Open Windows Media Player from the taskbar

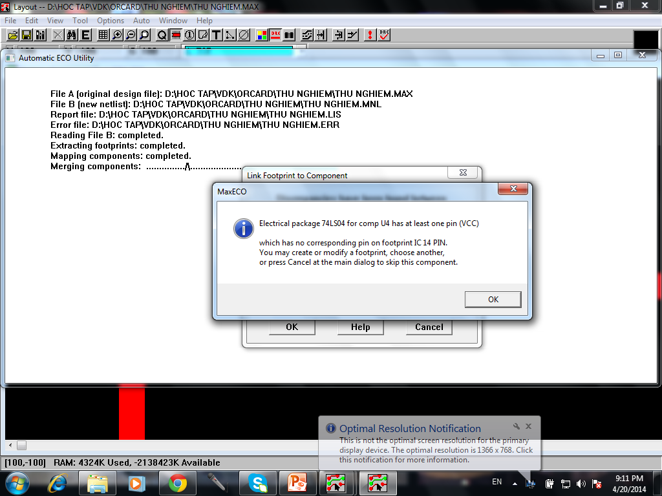136,483
